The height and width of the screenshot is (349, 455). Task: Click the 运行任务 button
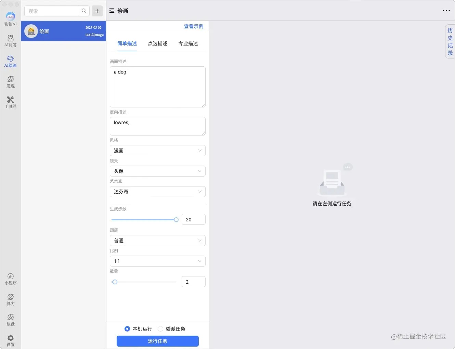coord(158,341)
